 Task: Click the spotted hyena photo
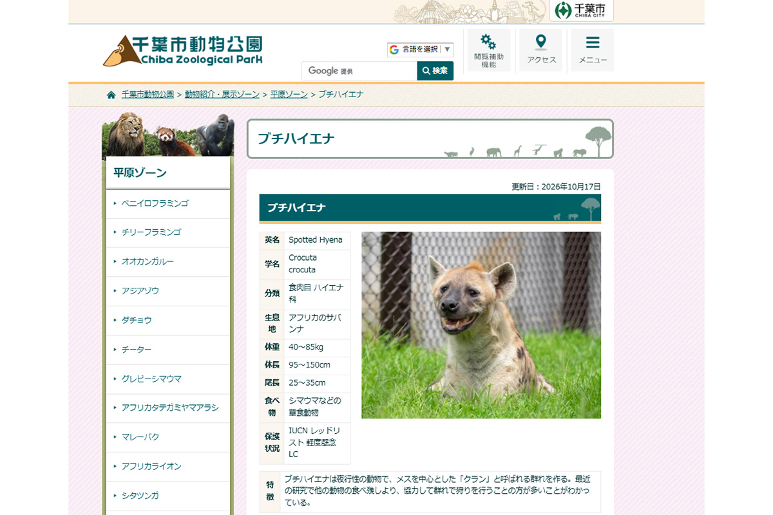pos(481,325)
